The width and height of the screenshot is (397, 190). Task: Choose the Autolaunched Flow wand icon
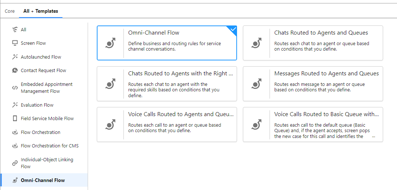click(15, 57)
